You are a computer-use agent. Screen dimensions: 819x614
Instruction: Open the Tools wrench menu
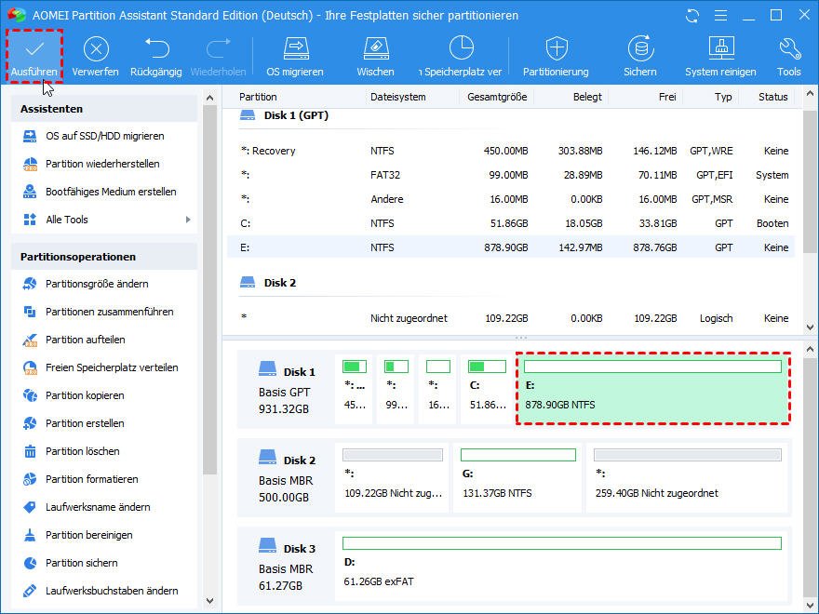789,49
